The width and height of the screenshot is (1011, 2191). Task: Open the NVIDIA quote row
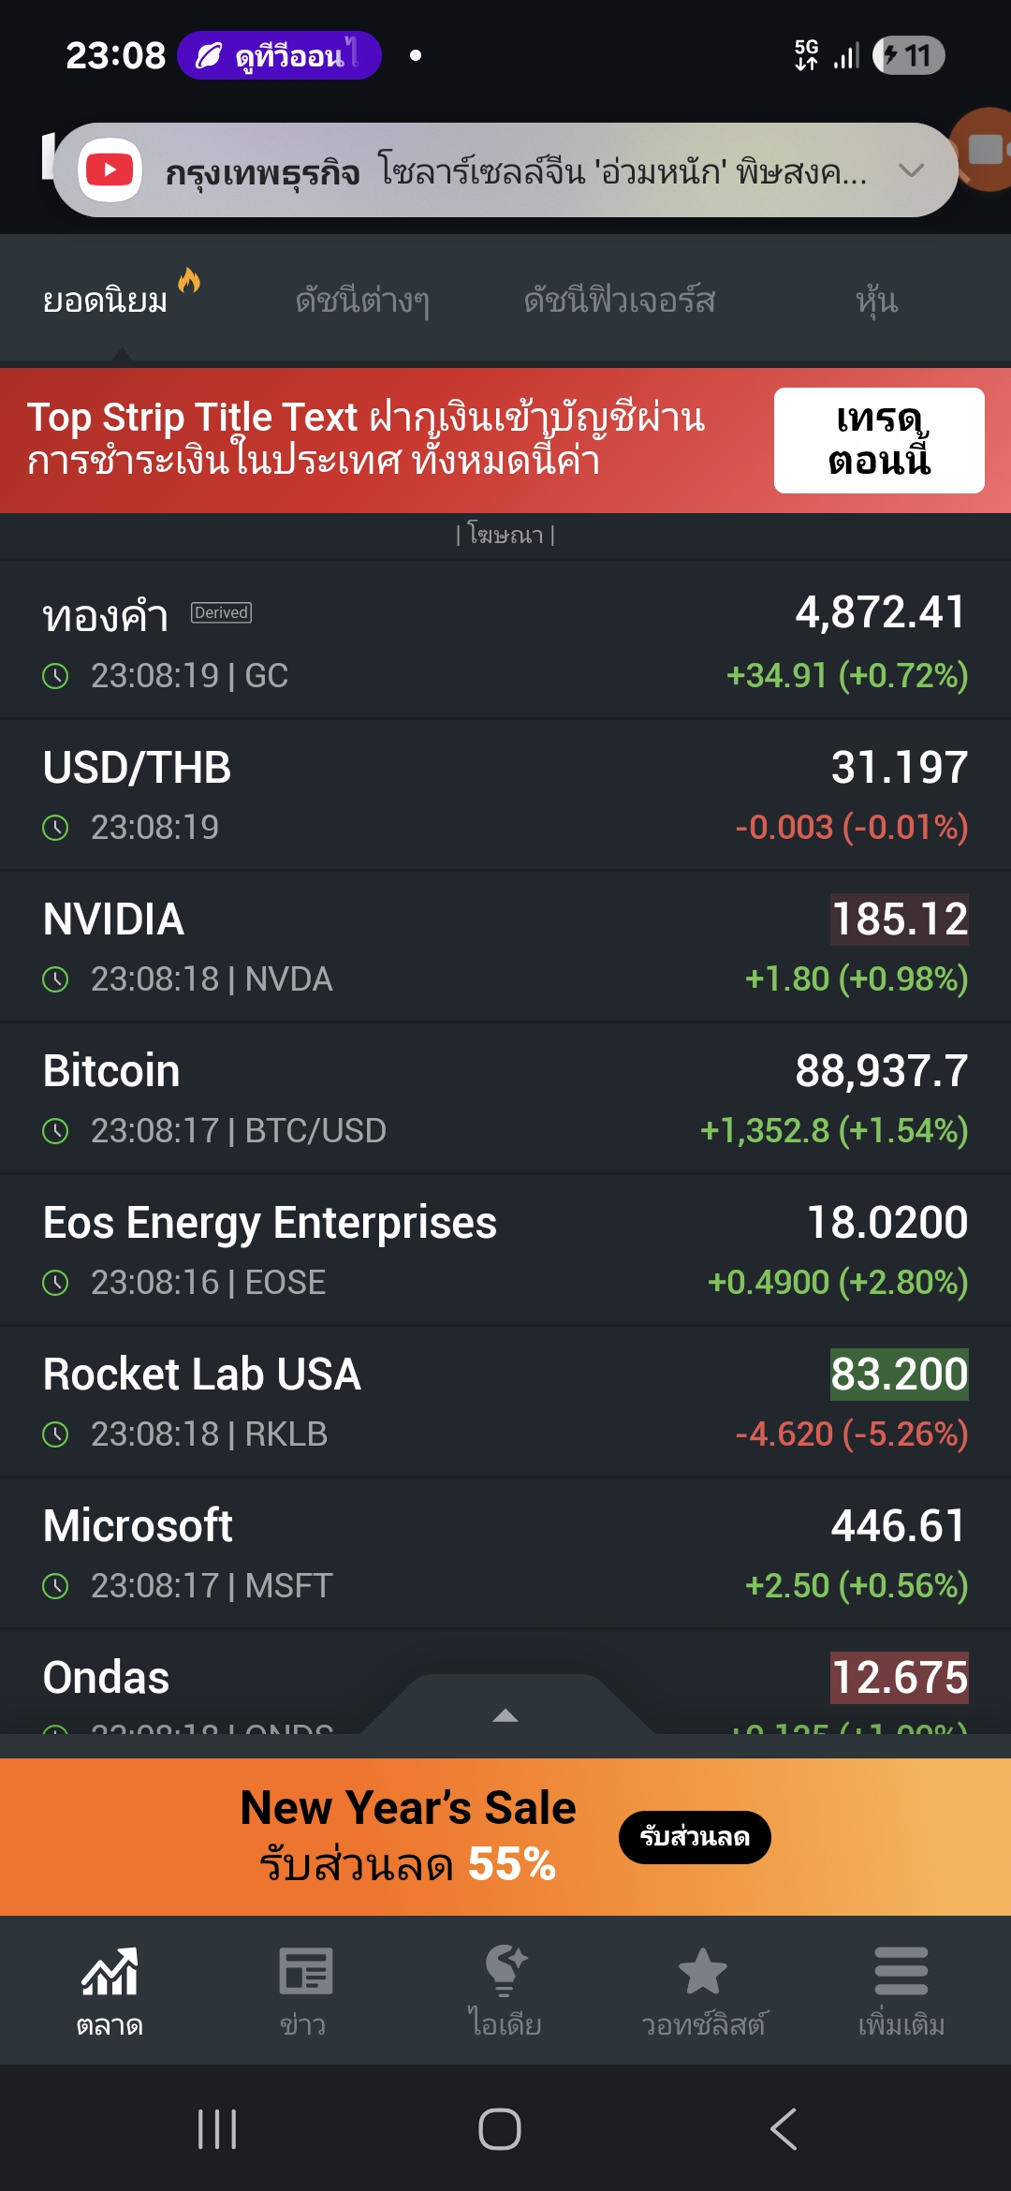click(x=505, y=947)
